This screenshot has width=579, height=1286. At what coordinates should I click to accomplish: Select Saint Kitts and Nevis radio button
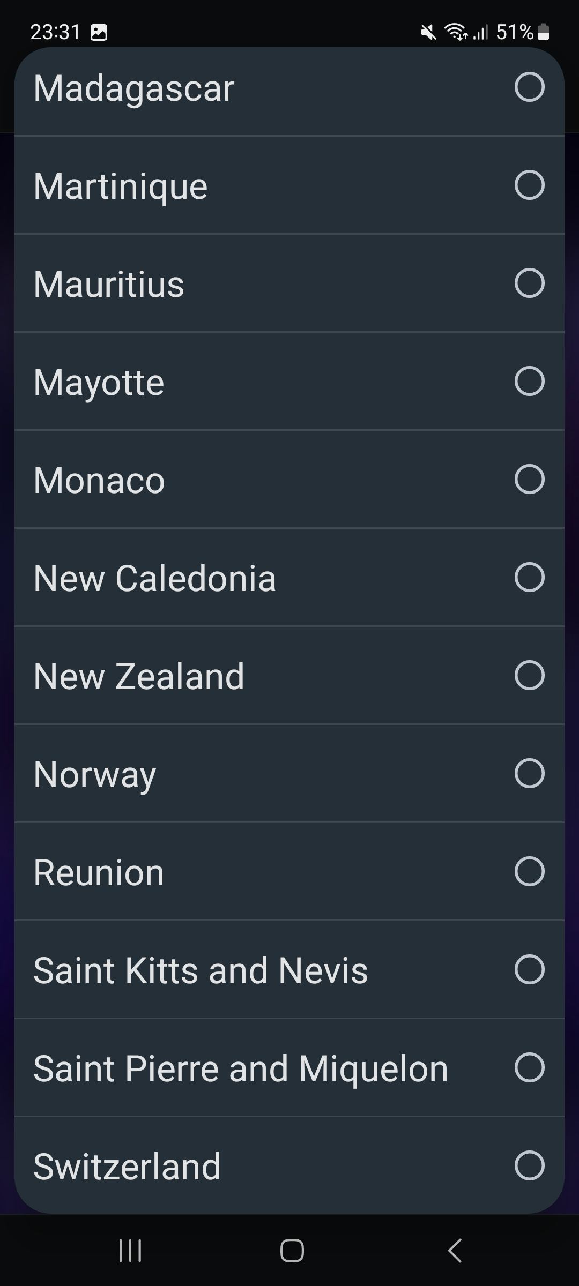point(529,969)
